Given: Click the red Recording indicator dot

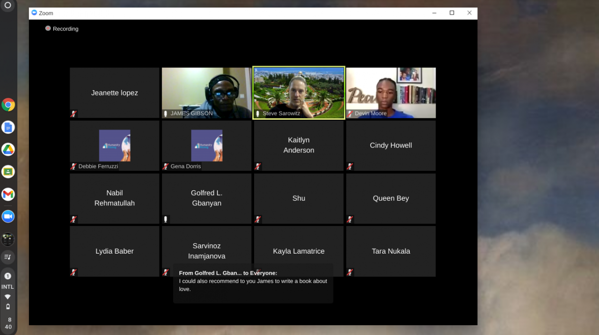Looking at the screenshot, I should (x=48, y=29).
